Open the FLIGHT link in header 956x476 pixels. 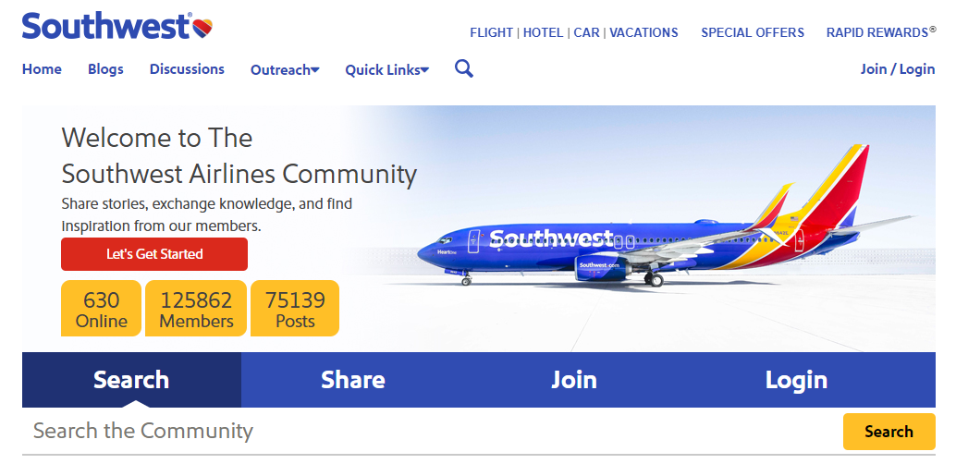coord(492,33)
